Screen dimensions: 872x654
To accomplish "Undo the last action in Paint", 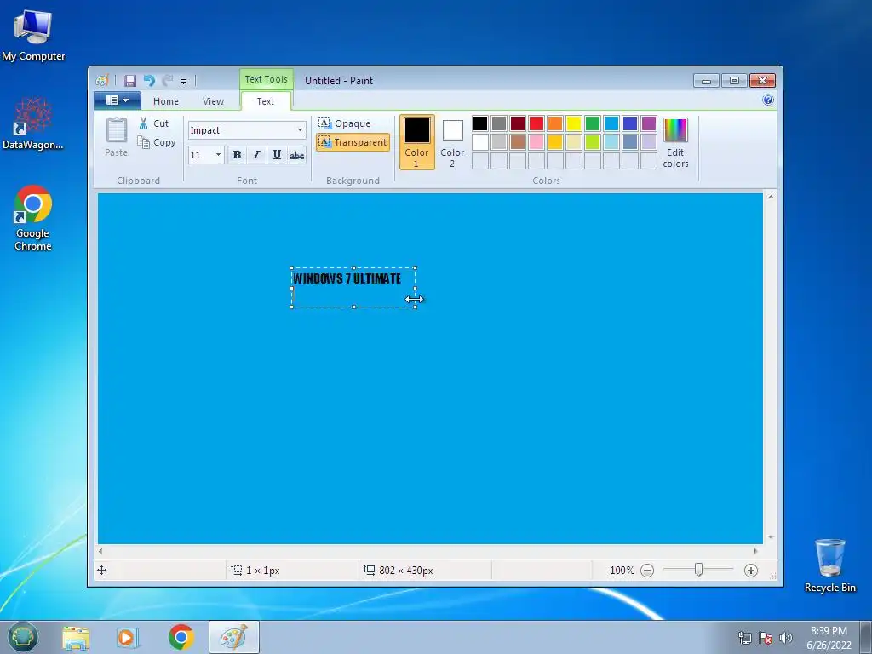I will (149, 81).
